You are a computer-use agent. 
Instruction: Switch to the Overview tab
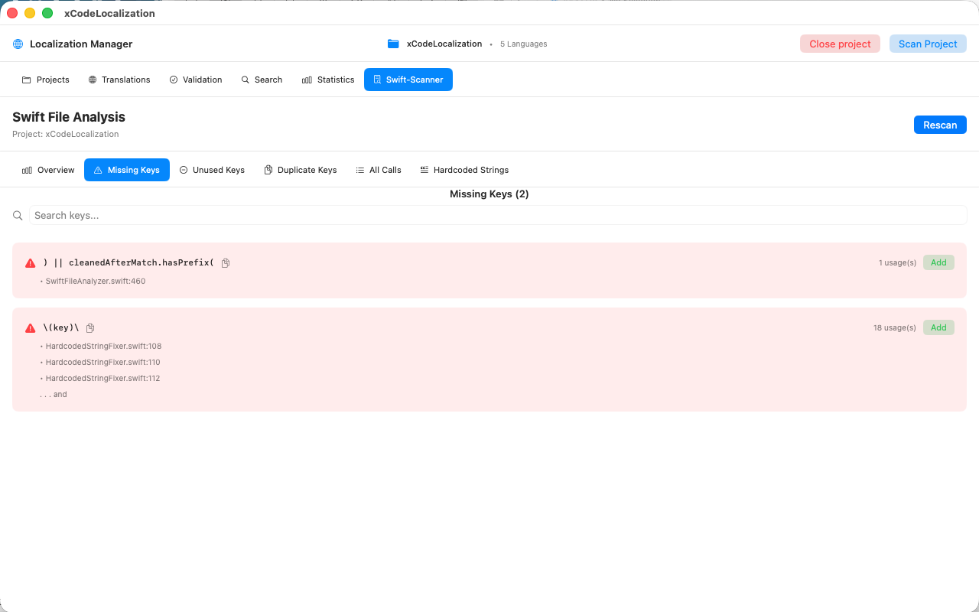click(x=47, y=170)
